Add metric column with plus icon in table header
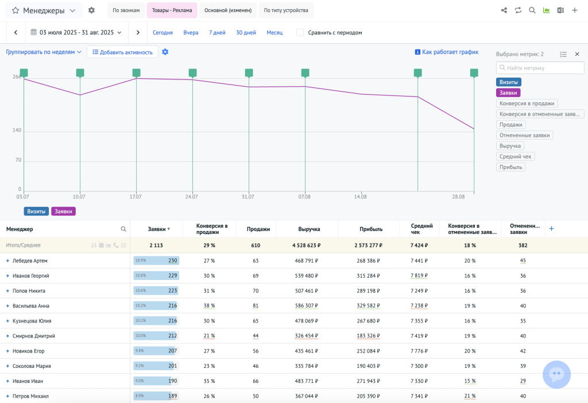 coord(551,229)
